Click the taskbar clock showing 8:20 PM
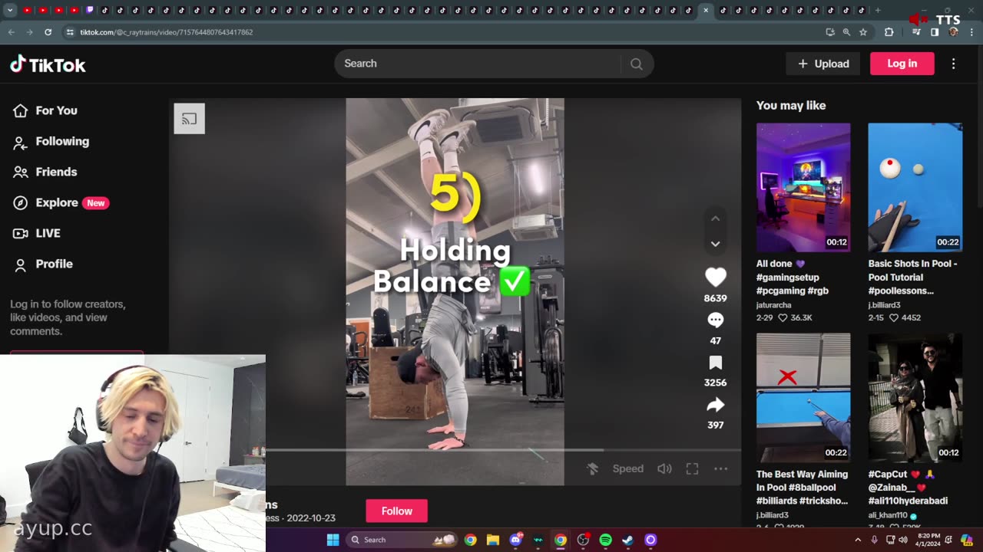983x552 pixels. (x=928, y=540)
